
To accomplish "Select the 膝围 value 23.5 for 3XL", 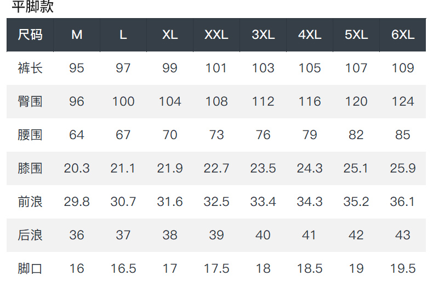I will point(263,168).
